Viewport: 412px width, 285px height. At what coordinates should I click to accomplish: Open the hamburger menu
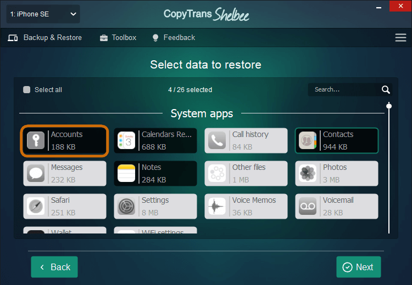click(x=400, y=37)
